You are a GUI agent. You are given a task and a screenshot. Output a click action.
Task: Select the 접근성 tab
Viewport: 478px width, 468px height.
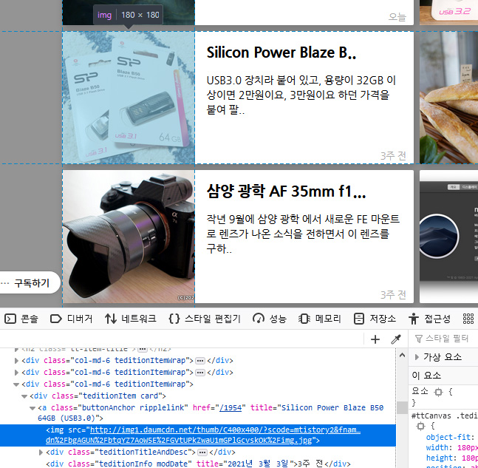429,319
